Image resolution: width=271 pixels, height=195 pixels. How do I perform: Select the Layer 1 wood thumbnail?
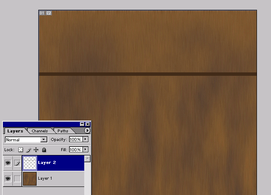coord(30,178)
